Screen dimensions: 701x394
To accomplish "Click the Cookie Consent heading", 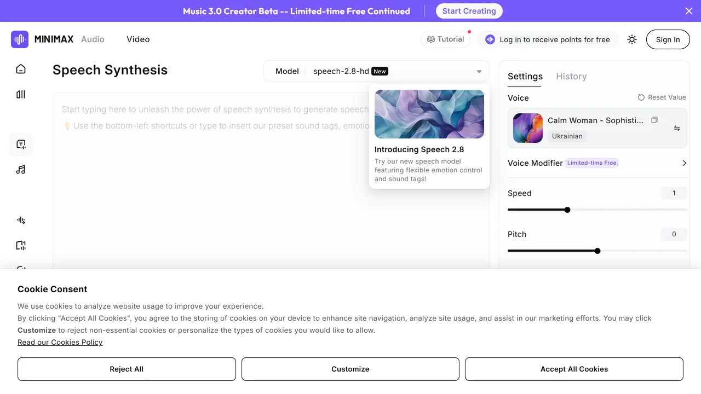I will coord(53,289).
